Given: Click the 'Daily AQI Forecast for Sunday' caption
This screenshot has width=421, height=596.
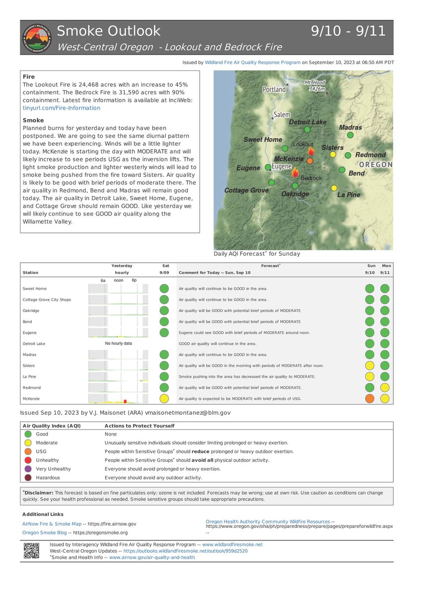Looking at the screenshot, I should [x=257, y=253].
